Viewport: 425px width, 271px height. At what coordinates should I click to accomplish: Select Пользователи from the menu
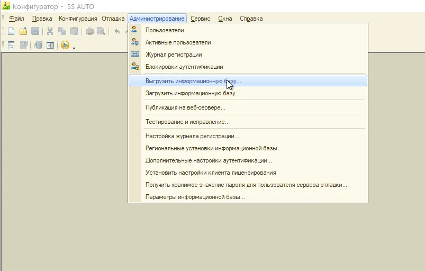click(x=165, y=30)
